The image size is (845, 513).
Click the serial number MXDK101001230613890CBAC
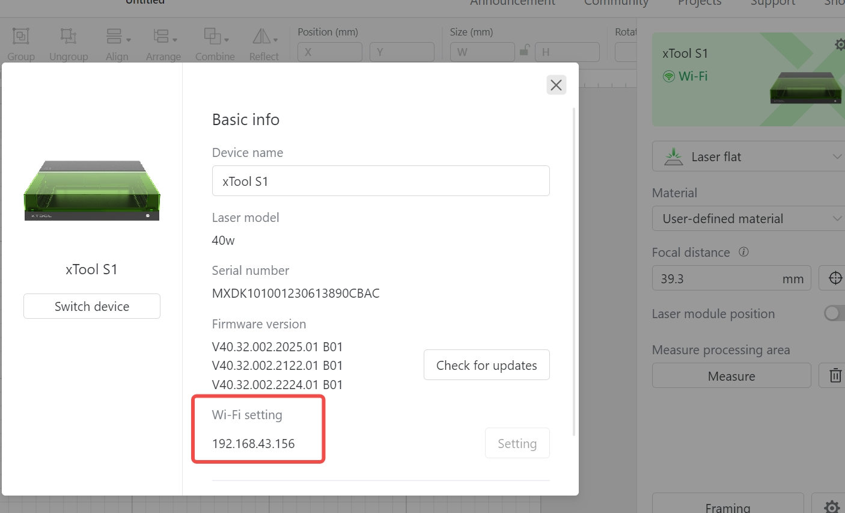tap(296, 293)
